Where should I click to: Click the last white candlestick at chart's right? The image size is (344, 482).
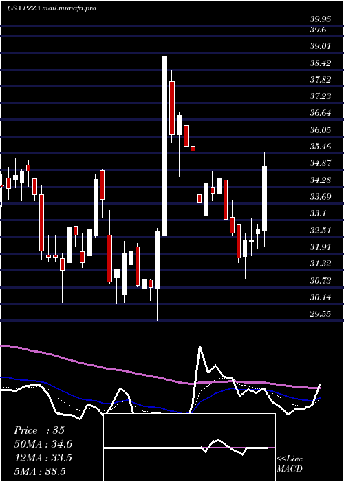click(x=264, y=198)
